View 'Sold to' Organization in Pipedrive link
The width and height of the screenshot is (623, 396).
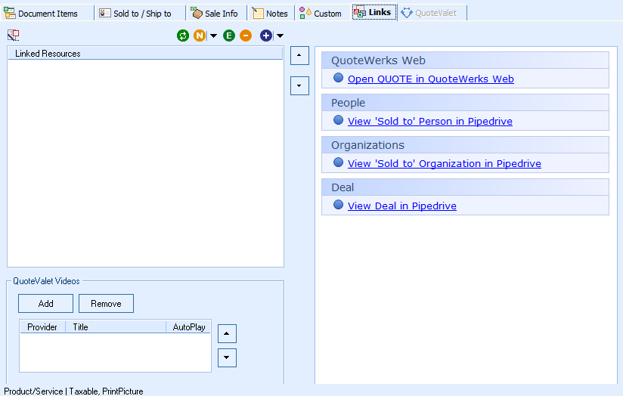coord(445,164)
